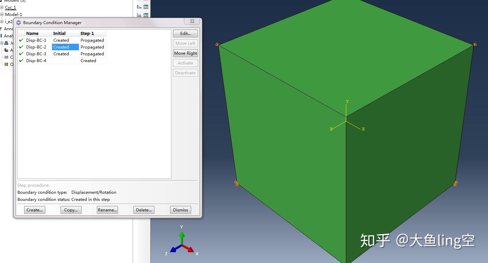Screen dimensions: 488x263
Task: Click the Move Right button
Action: [185, 53]
